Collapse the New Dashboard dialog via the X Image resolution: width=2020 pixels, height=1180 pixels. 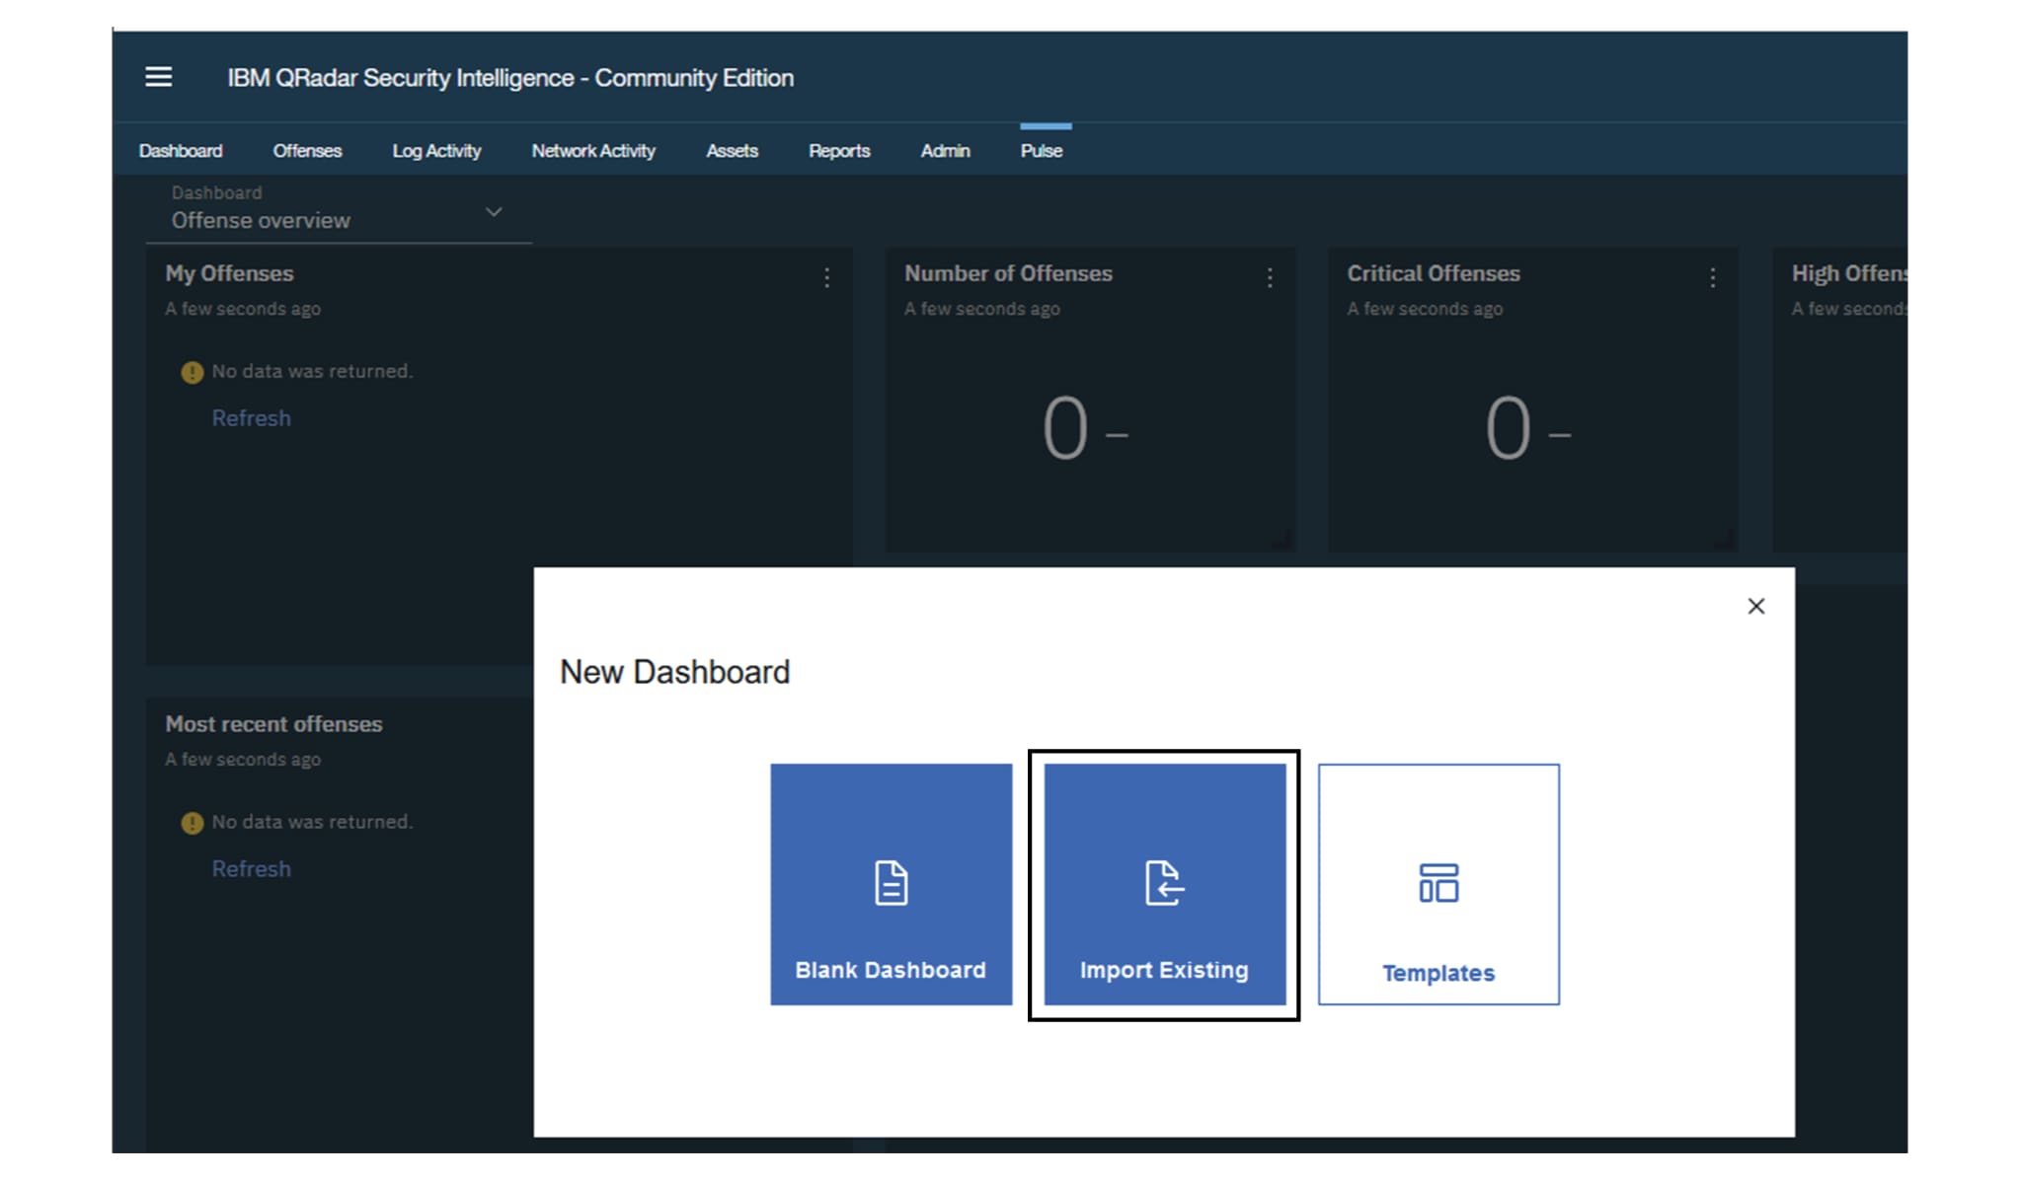tap(1756, 606)
